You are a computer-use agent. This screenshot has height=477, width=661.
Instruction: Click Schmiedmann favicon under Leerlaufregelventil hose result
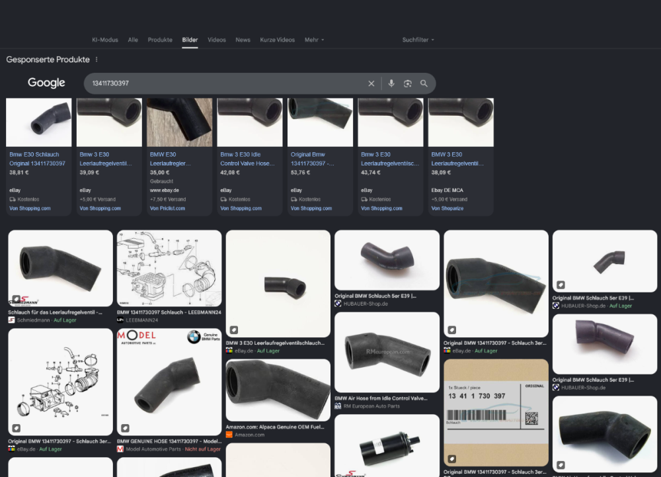coord(11,320)
